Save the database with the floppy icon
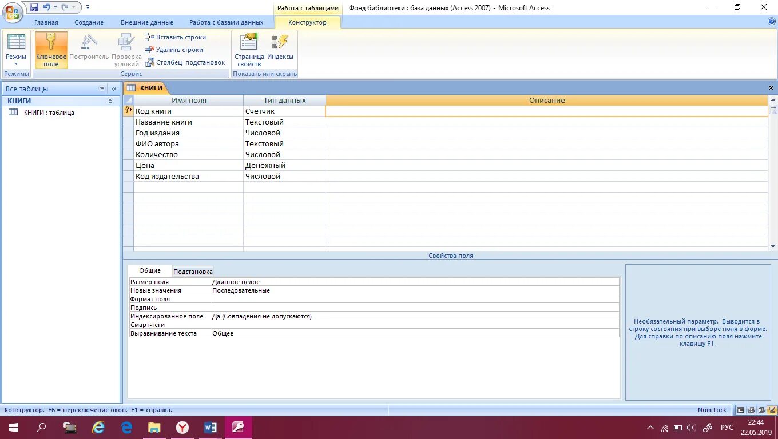The width and height of the screenshot is (778, 439). pyautogui.click(x=34, y=7)
